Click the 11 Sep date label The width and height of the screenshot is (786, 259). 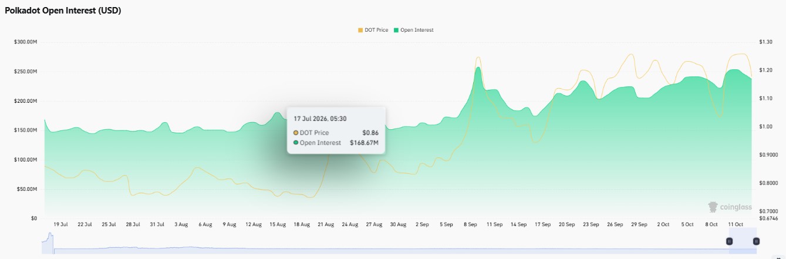[x=495, y=224]
